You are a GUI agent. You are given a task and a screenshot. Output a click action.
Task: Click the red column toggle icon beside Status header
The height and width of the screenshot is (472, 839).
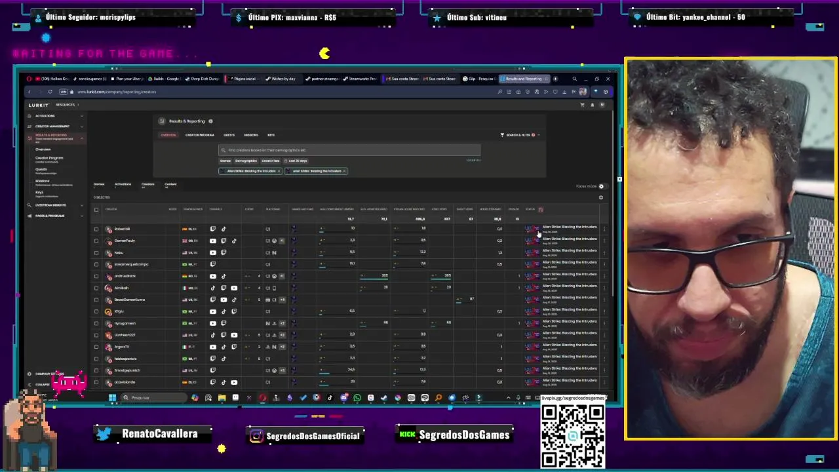click(541, 210)
